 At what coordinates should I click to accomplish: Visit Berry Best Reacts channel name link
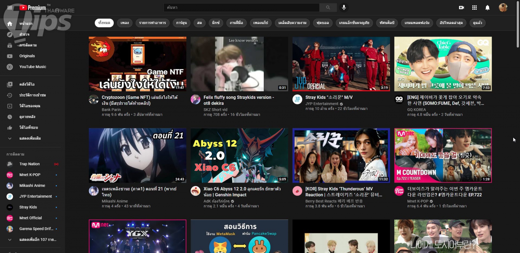pyautogui.click(x=334, y=201)
